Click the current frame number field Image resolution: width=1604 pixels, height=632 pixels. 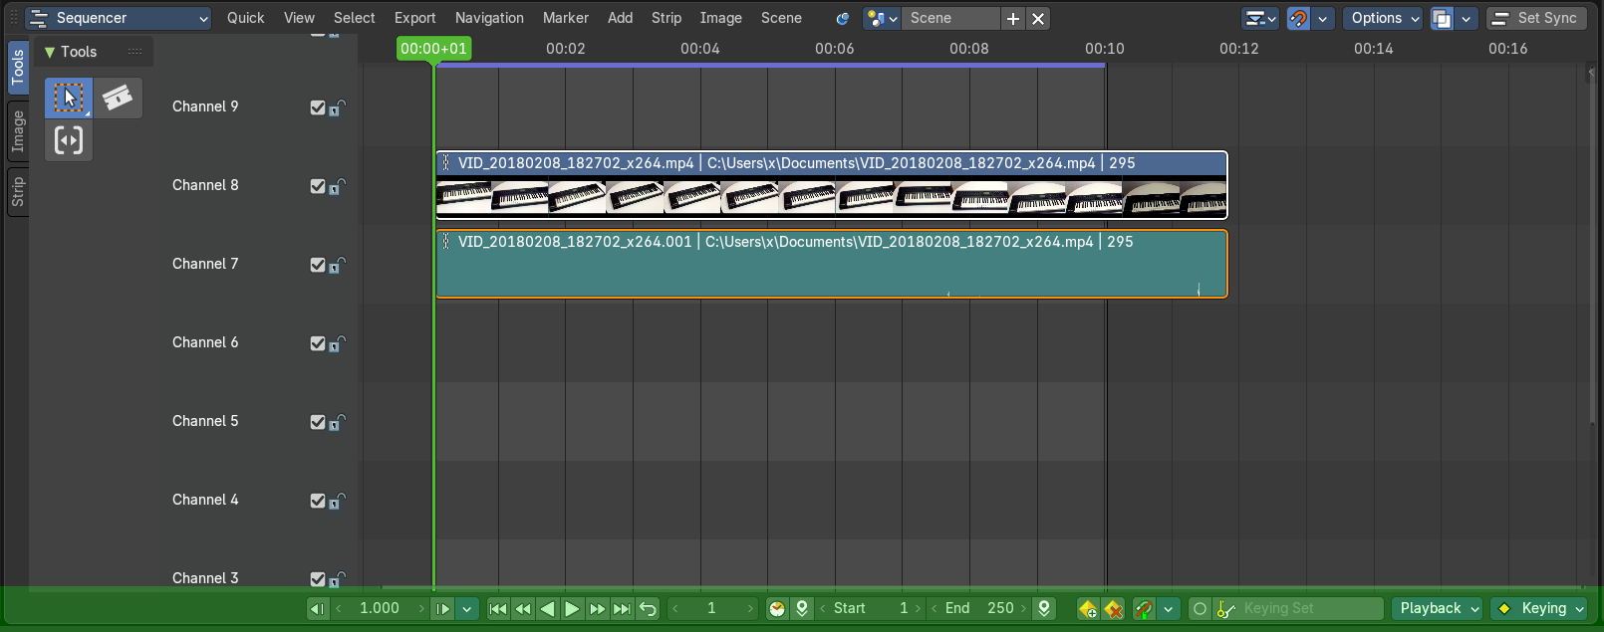tap(711, 608)
